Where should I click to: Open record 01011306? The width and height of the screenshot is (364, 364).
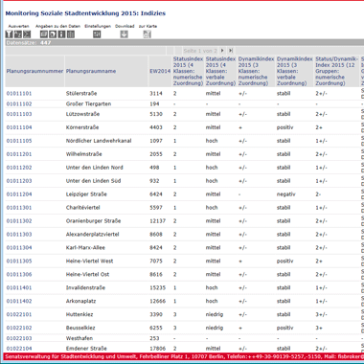[19, 274]
